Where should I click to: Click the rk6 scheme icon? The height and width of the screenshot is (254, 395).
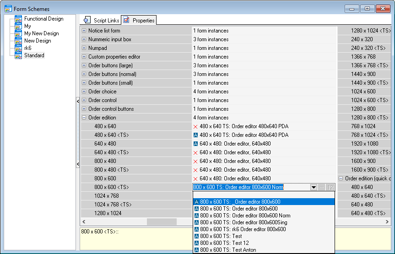tap(18, 48)
